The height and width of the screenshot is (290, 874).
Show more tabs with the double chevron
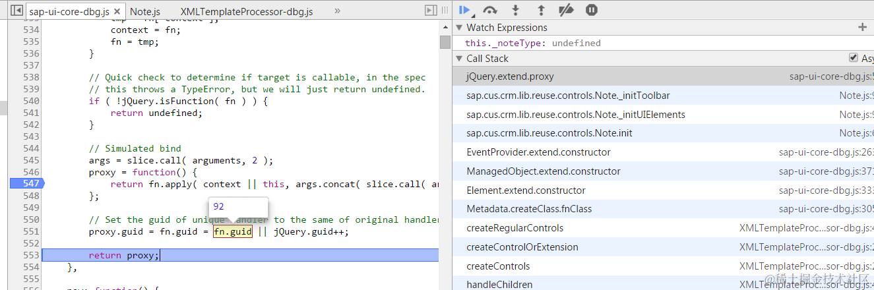[338, 11]
